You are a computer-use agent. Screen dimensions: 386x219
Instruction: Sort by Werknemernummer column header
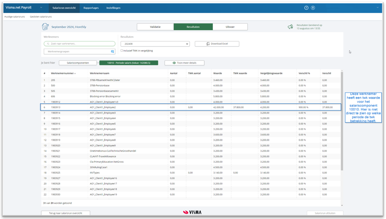[63, 73]
